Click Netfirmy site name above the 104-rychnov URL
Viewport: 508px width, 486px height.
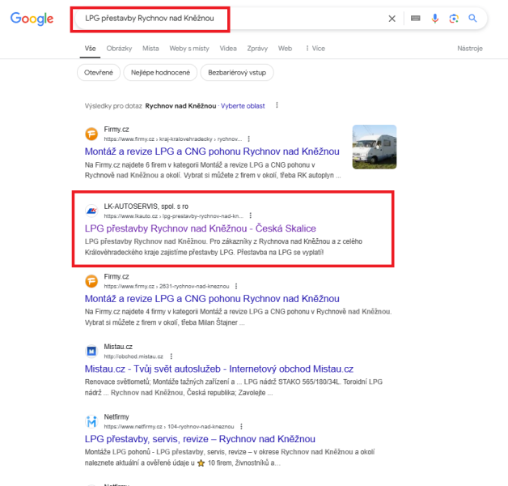[x=116, y=416]
